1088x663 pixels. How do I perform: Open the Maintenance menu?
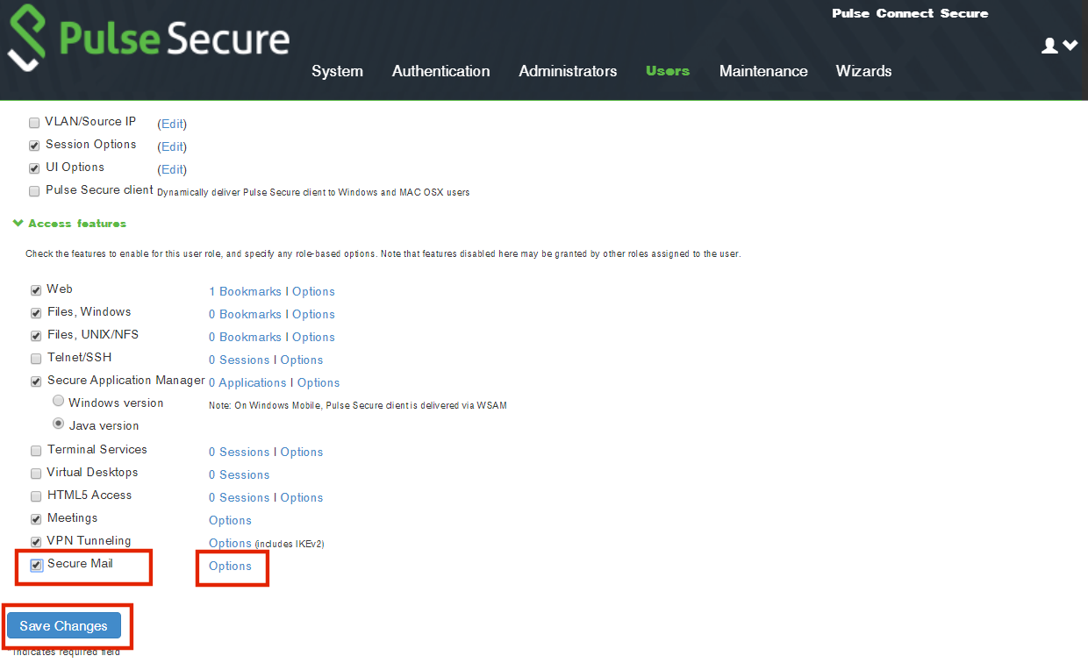pyautogui.click(x=763, y=71)
